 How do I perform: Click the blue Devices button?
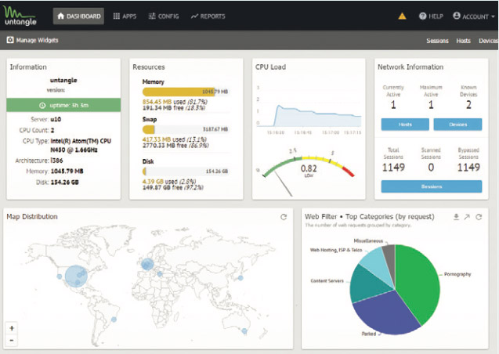(x=457, y=125)
